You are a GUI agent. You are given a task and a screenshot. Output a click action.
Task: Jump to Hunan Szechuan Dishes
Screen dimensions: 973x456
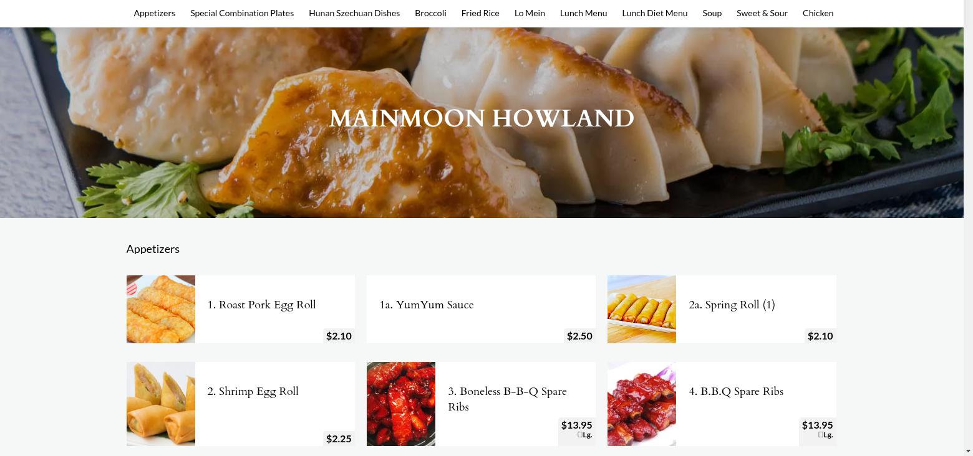(354, 13)
